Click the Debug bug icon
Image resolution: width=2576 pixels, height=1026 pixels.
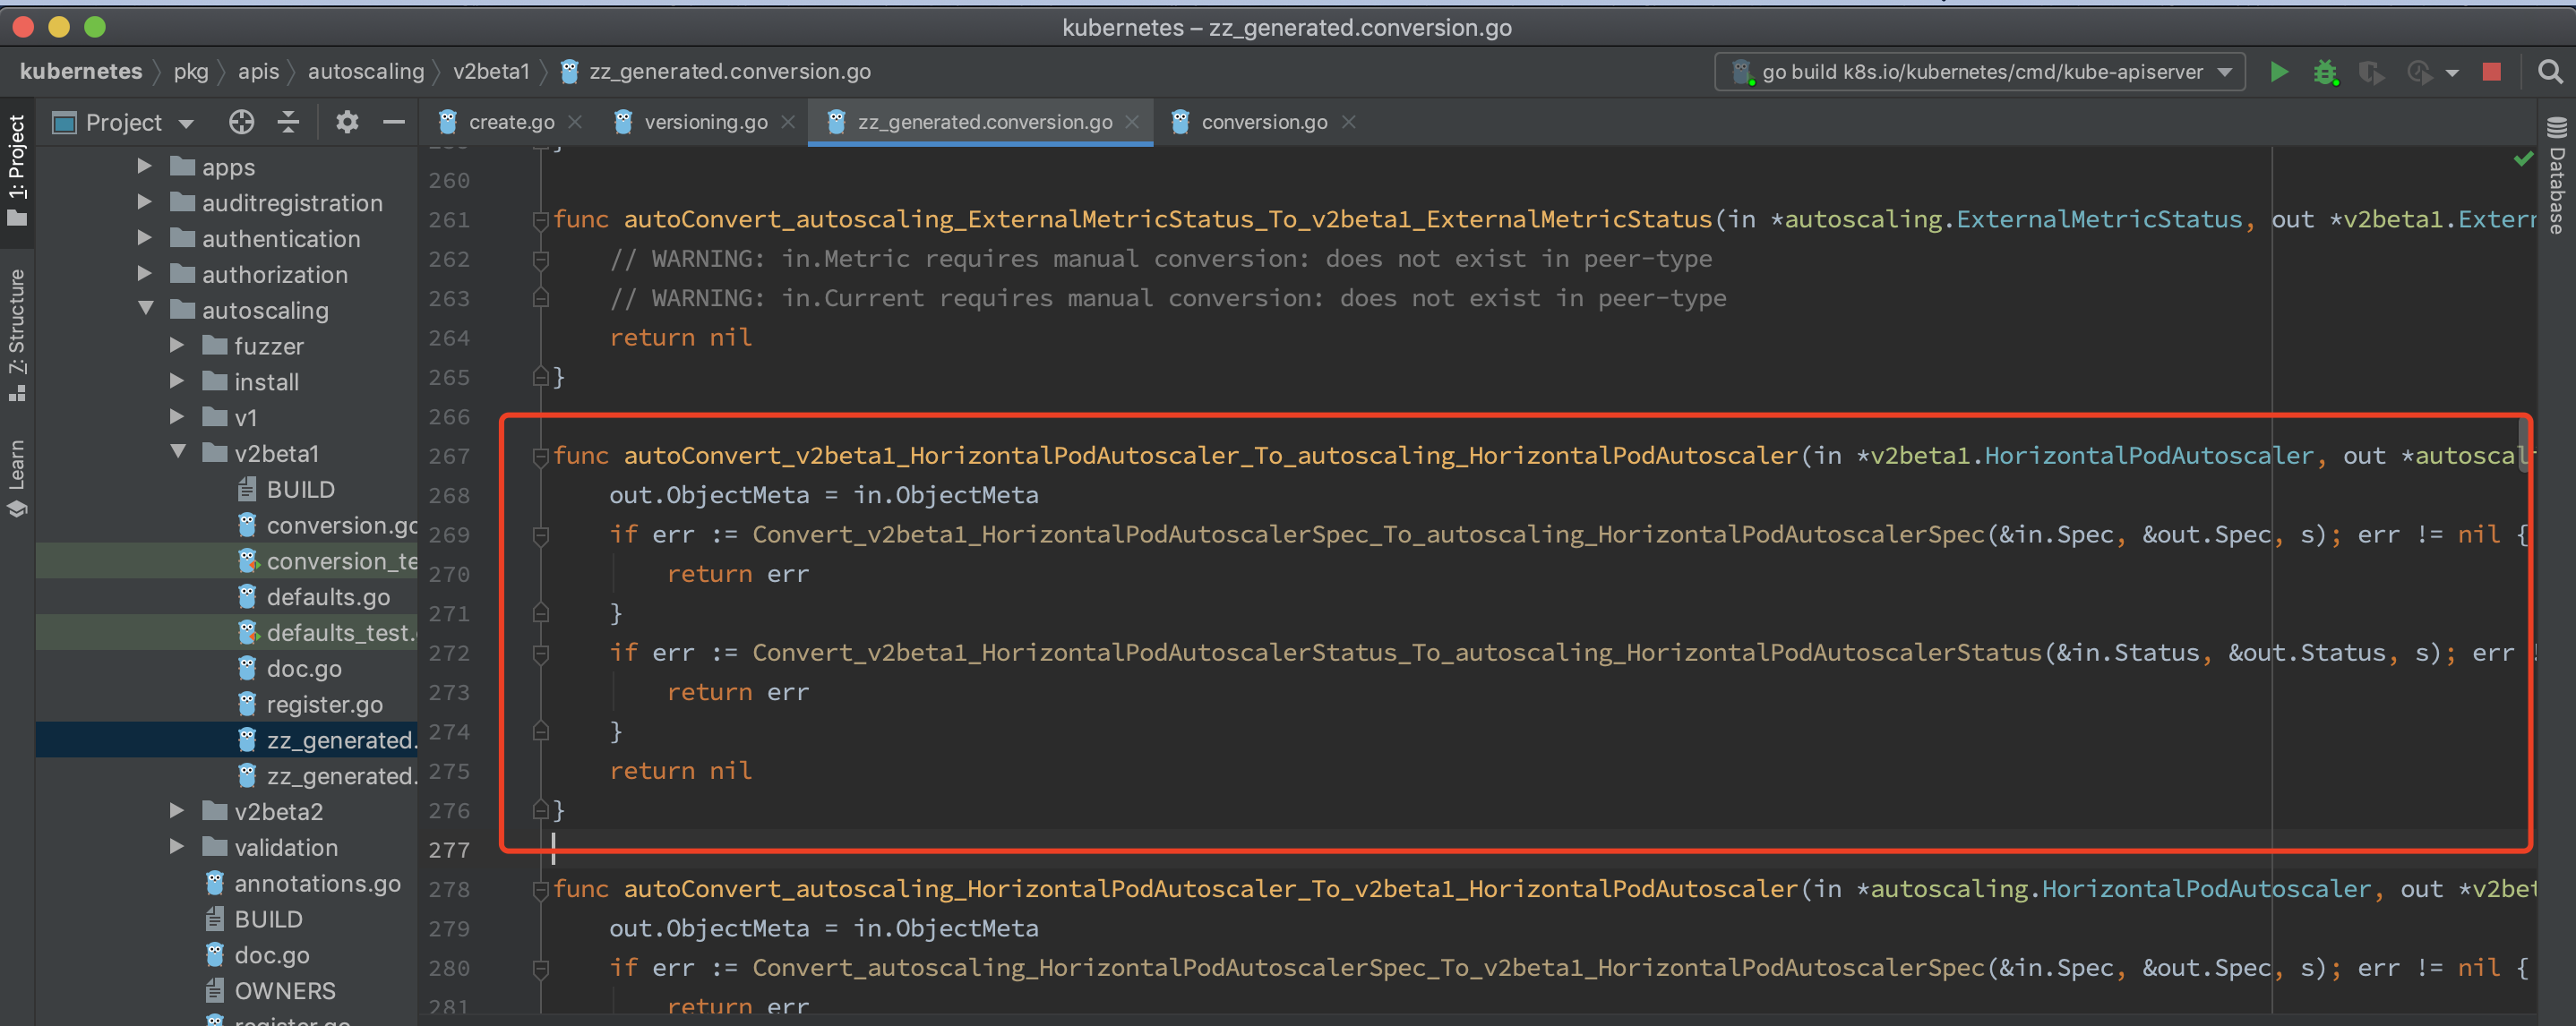tap(2325, 72)
